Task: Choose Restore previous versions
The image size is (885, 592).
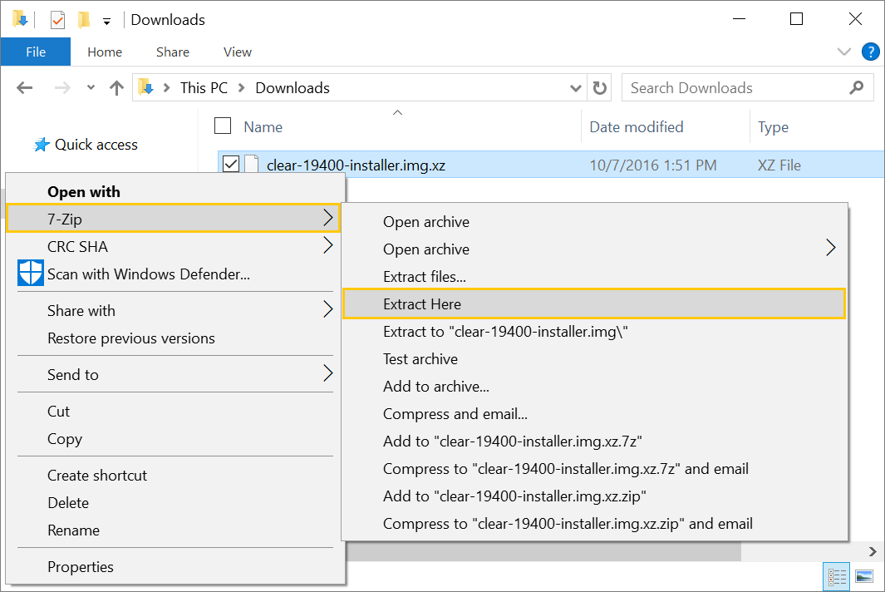Action: (x=175, y=338)
